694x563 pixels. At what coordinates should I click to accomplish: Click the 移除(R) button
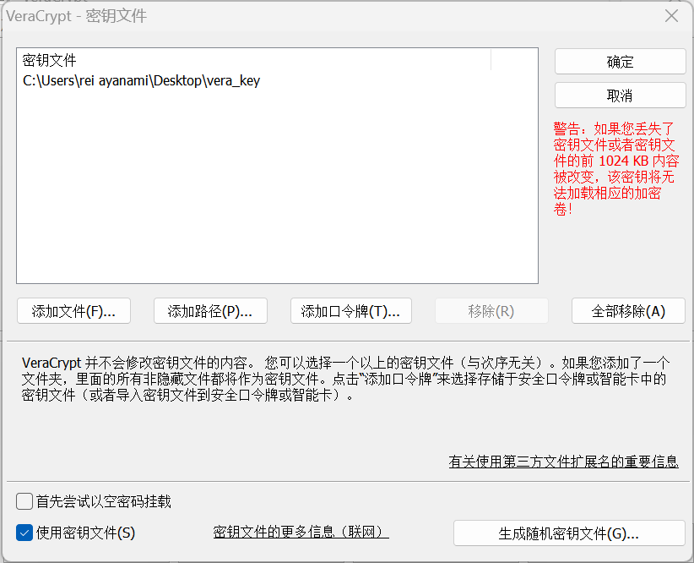(491, 311)
